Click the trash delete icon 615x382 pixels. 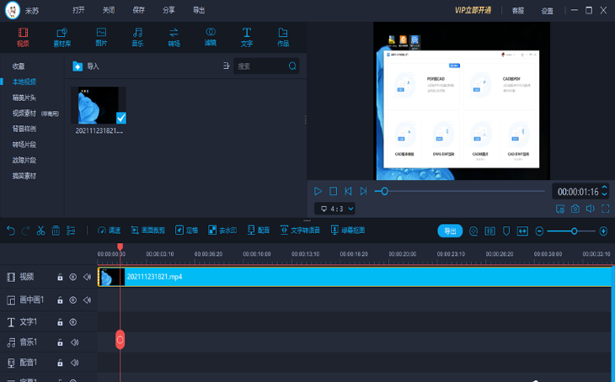coord(56,231)
